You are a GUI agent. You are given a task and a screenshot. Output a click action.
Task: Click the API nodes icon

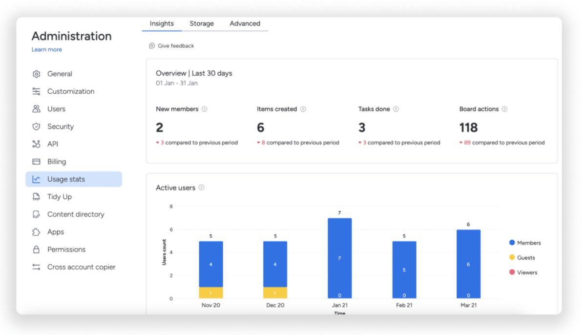pyautogui.click(x=36, y=144)
